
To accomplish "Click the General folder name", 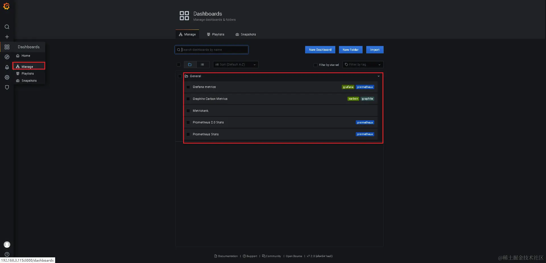I will click(195, 76).
